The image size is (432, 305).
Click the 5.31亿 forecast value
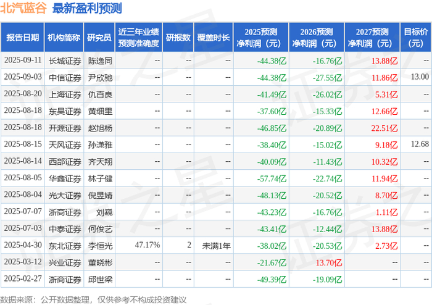point(386,94)
